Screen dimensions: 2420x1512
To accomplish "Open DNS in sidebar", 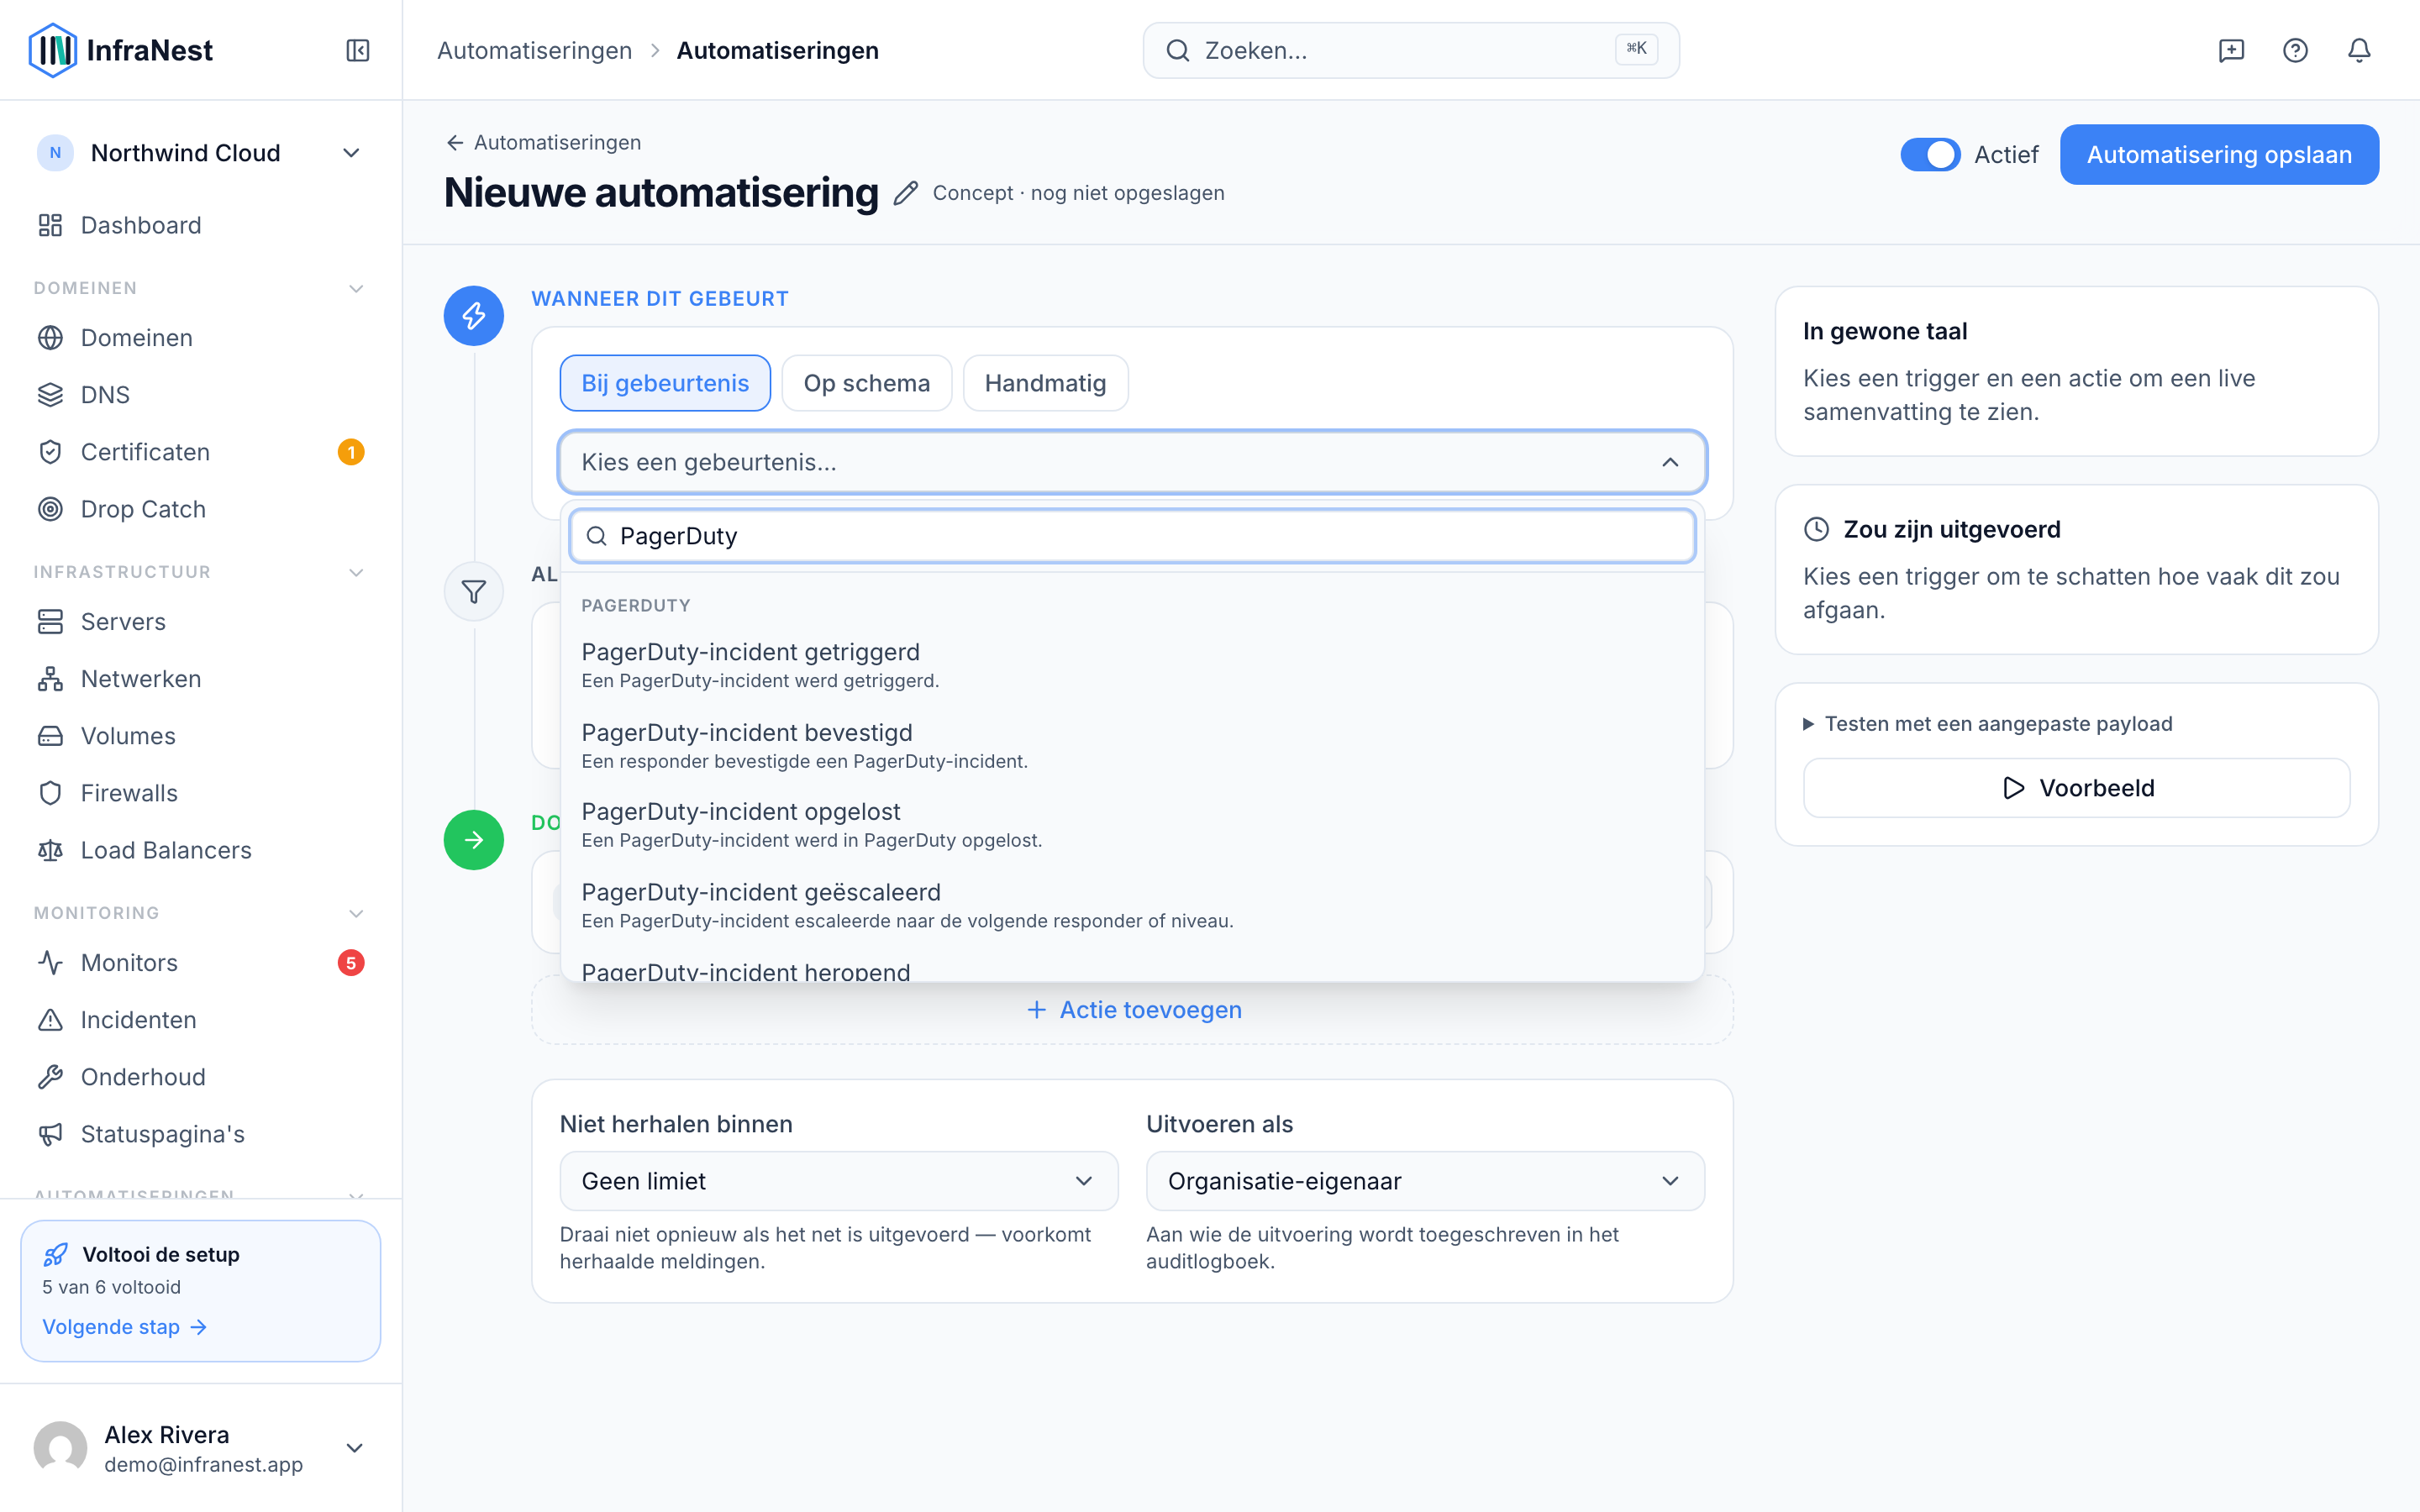I will (200, 395).
